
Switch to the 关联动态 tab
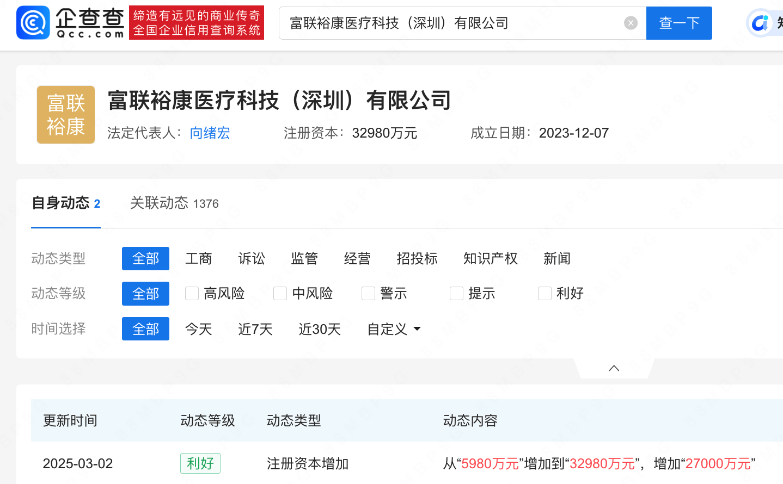[x=174, y=203]
